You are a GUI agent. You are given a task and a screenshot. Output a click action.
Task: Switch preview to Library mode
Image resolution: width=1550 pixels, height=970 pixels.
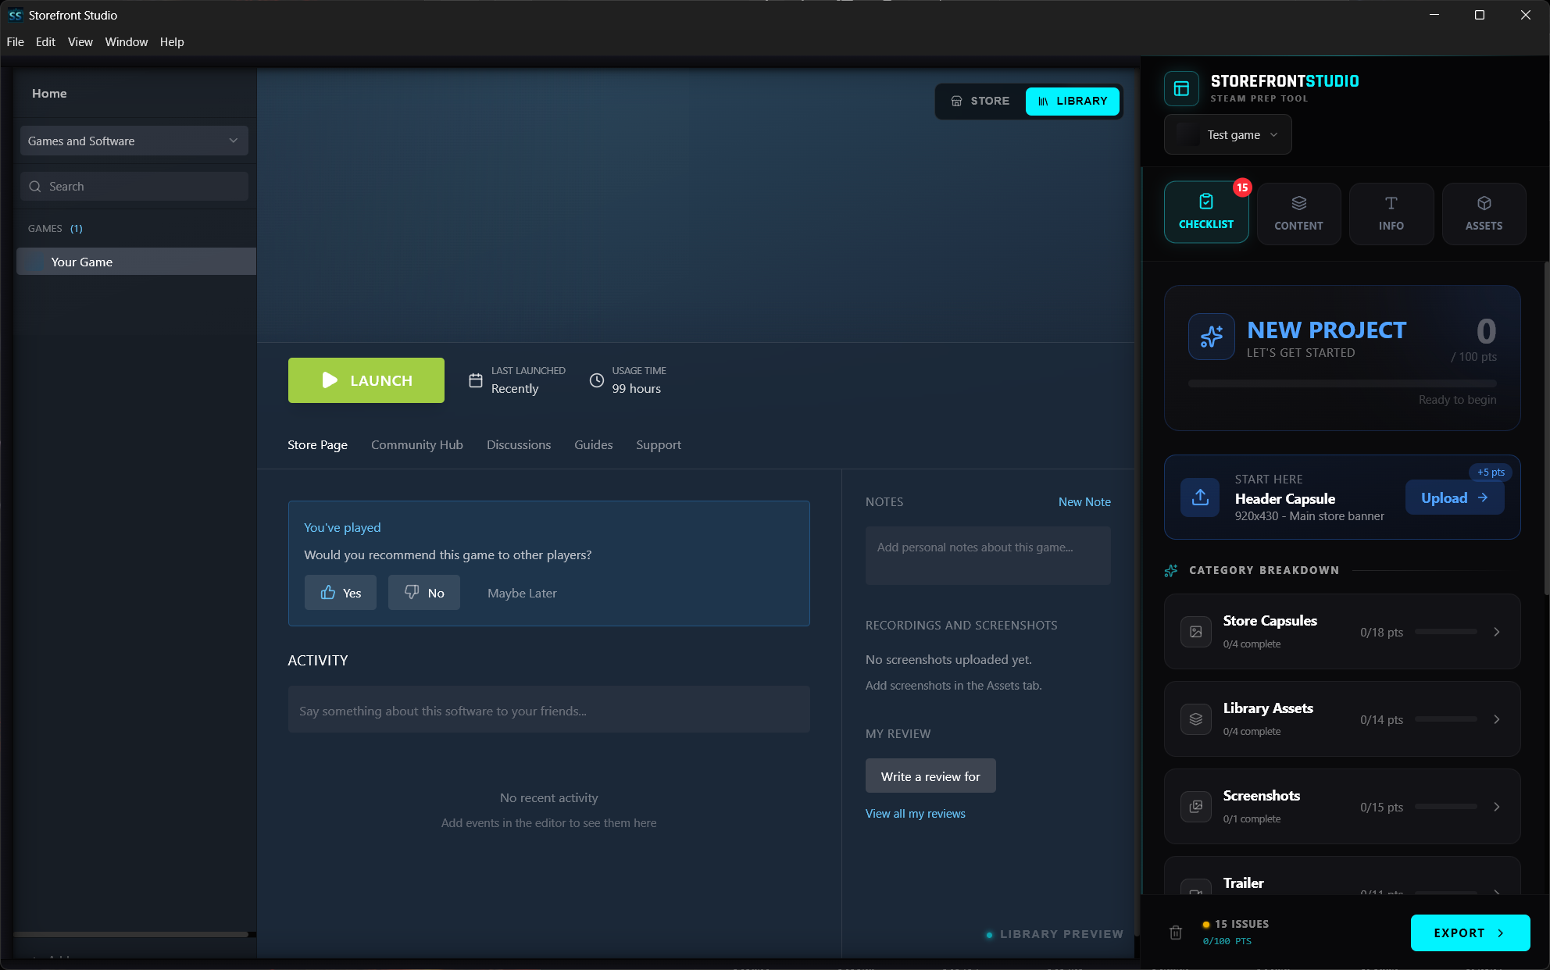[1072, 101]
